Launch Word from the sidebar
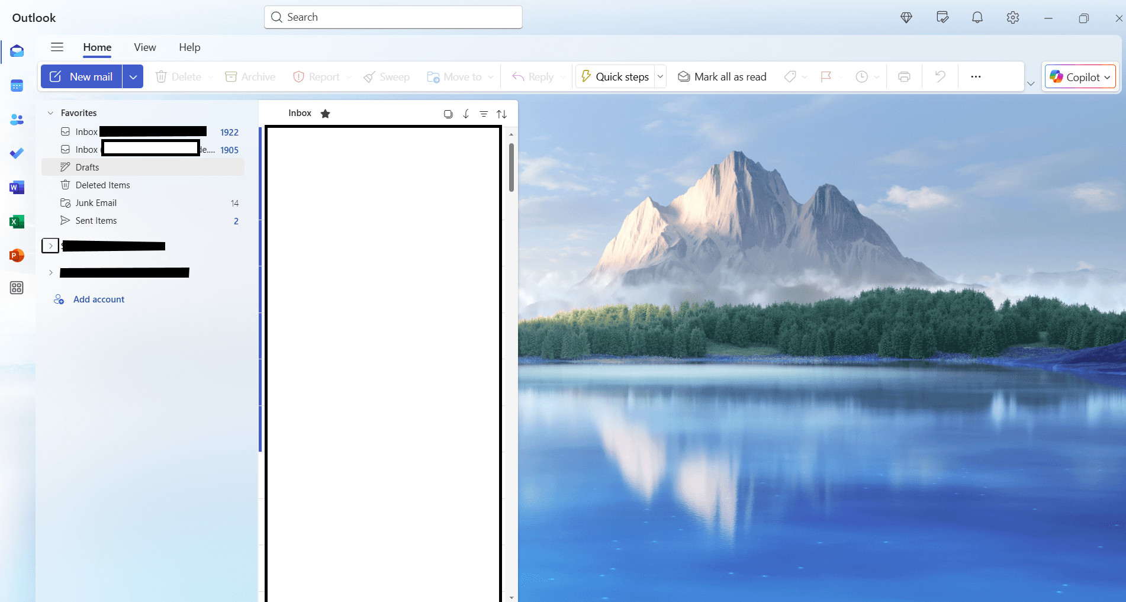1126x602 pixels. click(x=17, y=188)
